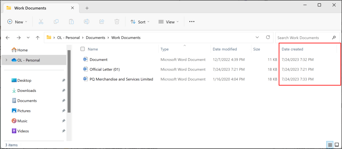Click the Delete trash icon
The height and width of the screenshot is (149, 342).
click(117, 22)
